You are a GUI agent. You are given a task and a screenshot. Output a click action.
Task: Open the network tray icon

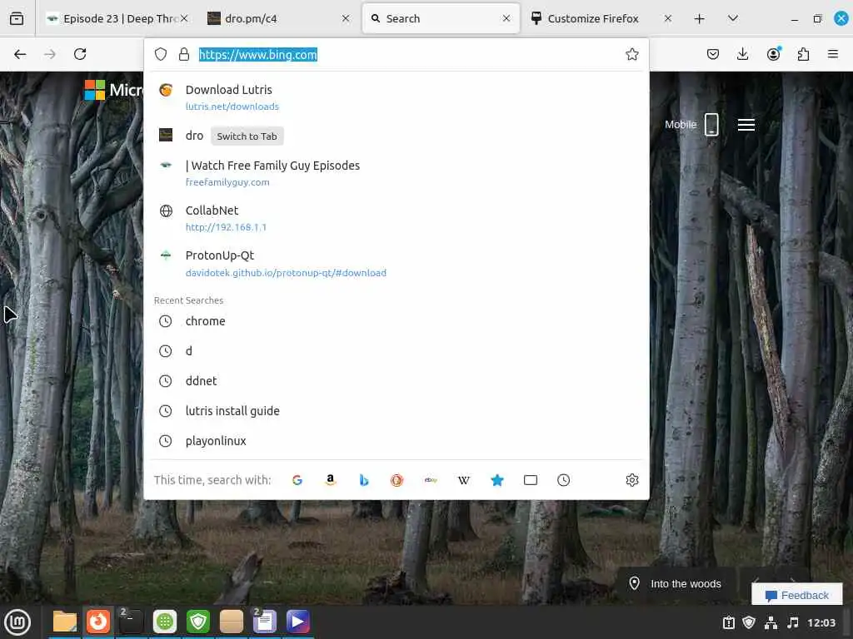(x=771, y=622)
